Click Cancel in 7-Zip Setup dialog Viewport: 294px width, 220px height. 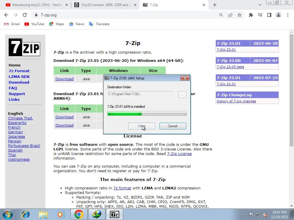[173, 126]
